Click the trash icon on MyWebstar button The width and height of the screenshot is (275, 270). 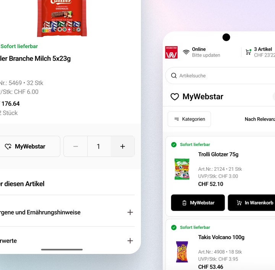[x=184, y=203]
